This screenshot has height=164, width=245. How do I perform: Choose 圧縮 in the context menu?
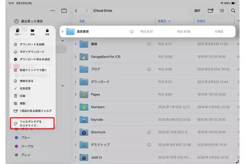click(x=33, y=96)
